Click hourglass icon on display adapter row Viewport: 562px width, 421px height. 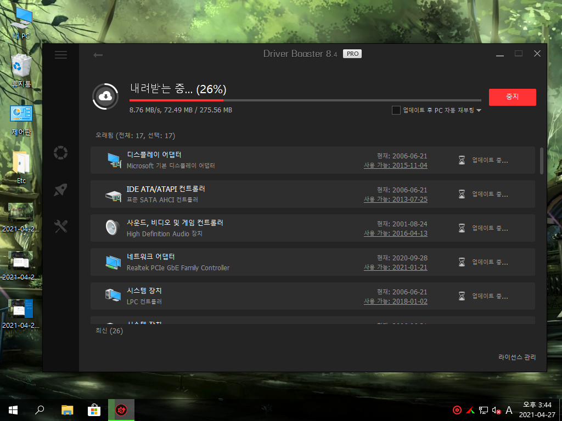[x=462, y=160]
